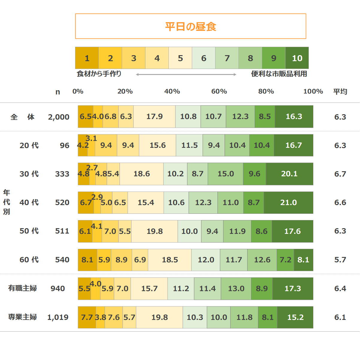This screenshot has width=360, height=340.
Task: Click the 専業主婦 row label
Action: (x=22, y=317)
